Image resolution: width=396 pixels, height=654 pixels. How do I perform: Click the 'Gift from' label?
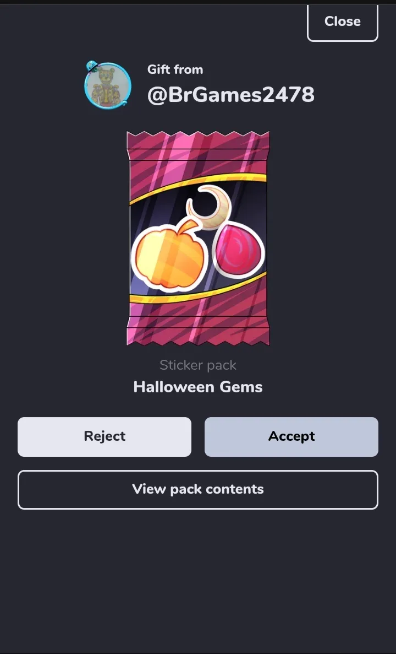coord(175,69)
